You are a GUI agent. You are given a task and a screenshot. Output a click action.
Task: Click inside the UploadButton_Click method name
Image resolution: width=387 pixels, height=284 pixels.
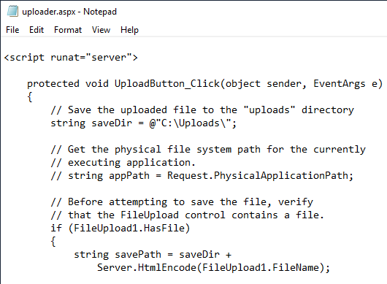pos(167,84)
